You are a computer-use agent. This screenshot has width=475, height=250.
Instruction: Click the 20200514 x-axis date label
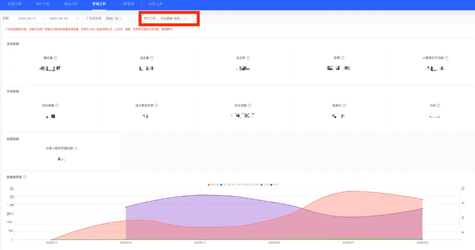pos(126,243)
